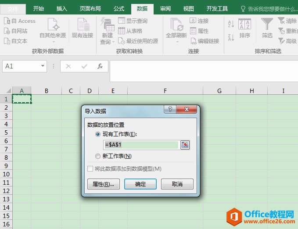Switch to Data (数据) tab
298x229 pixels.
pos(142,9)
